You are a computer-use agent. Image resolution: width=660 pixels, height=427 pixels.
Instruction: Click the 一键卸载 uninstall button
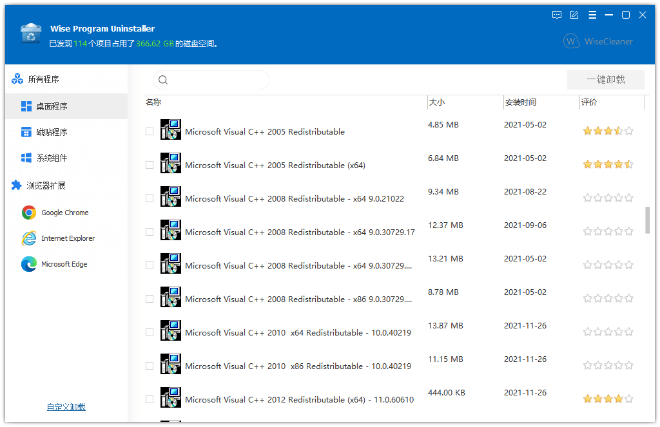coord(605,79)
